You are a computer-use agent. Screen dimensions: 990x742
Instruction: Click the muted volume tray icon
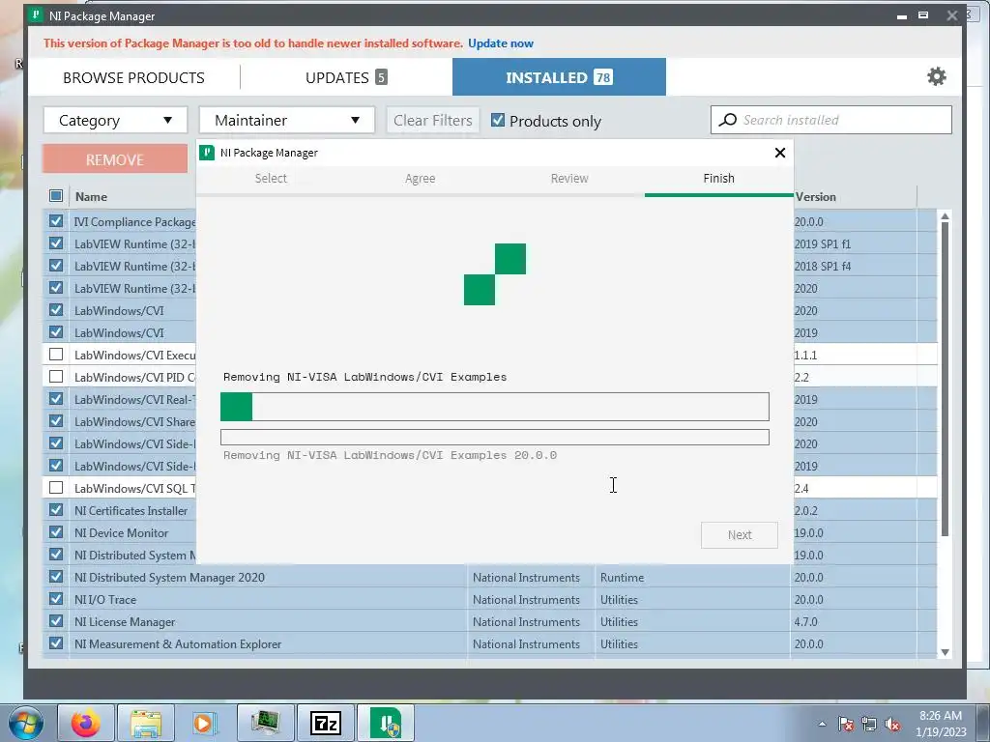click(892, 724)
